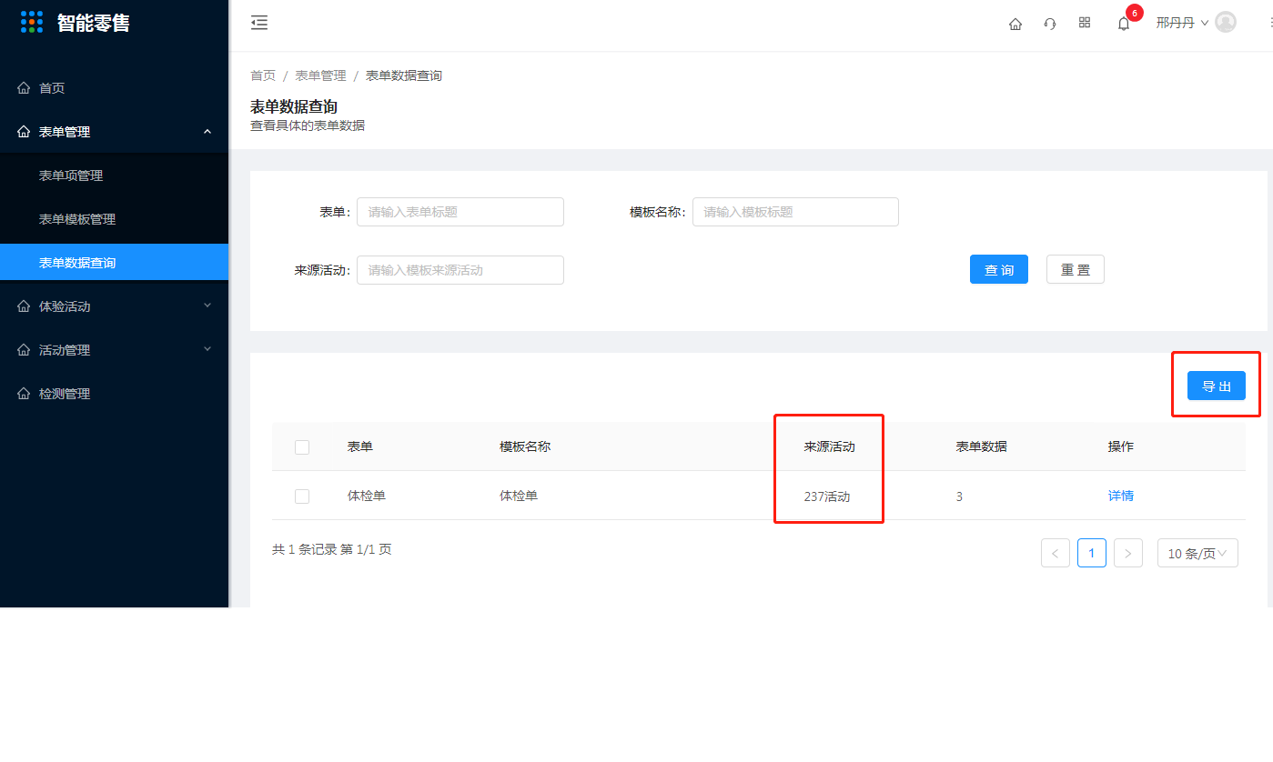1273x762 pixels.
Task: Open 表单模板管理 submenu item
Action: click(x=114, y=219)
